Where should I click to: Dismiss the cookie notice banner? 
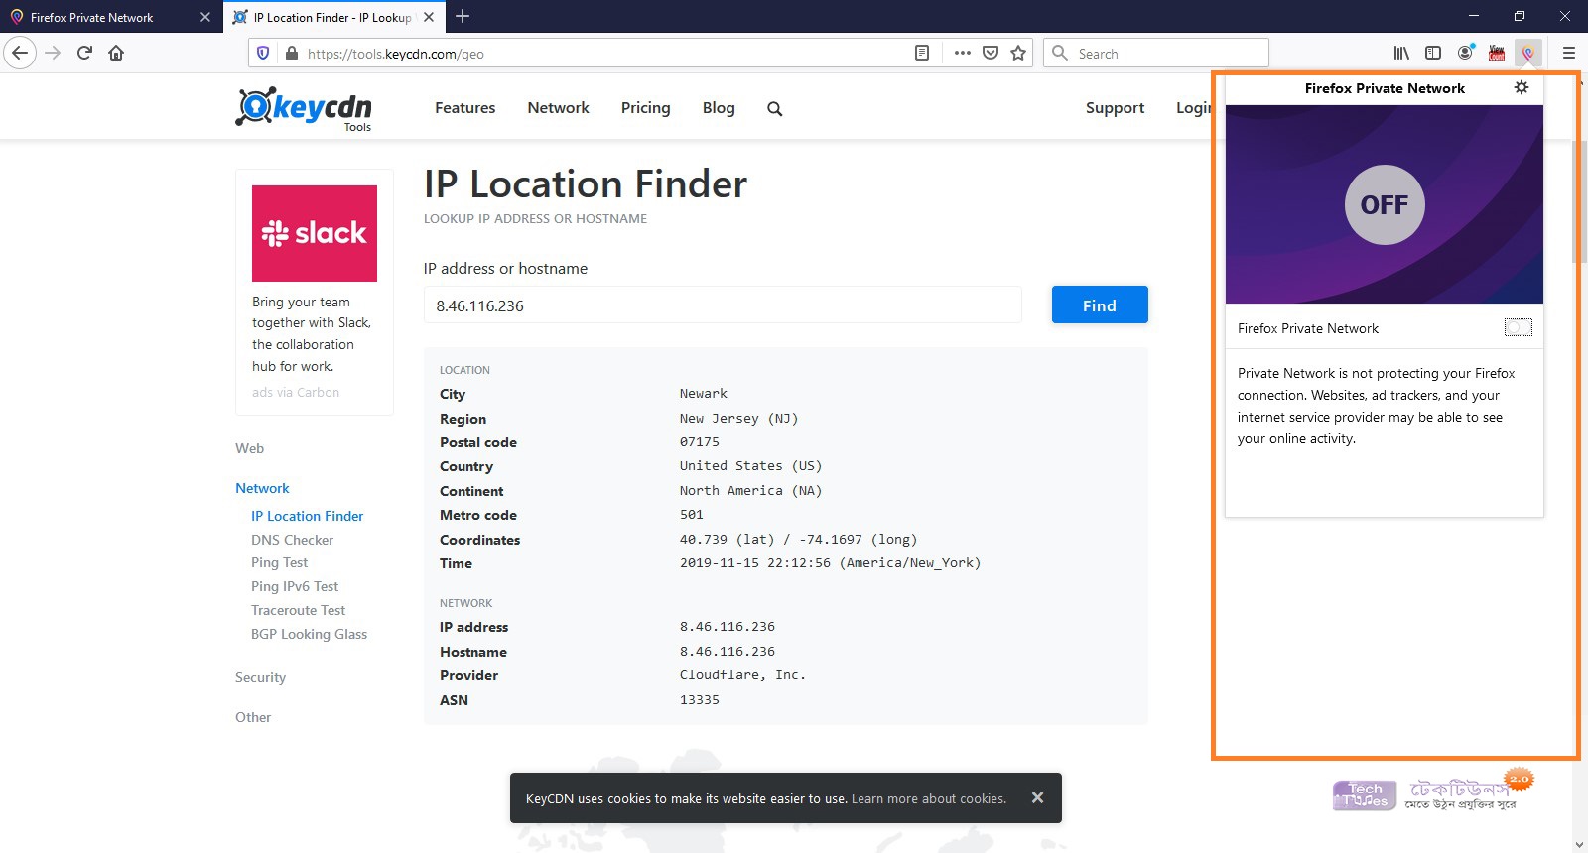pos(1037,797)
